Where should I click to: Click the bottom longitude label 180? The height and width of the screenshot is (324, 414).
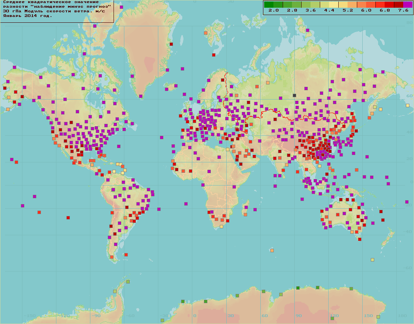click(402, 316)
